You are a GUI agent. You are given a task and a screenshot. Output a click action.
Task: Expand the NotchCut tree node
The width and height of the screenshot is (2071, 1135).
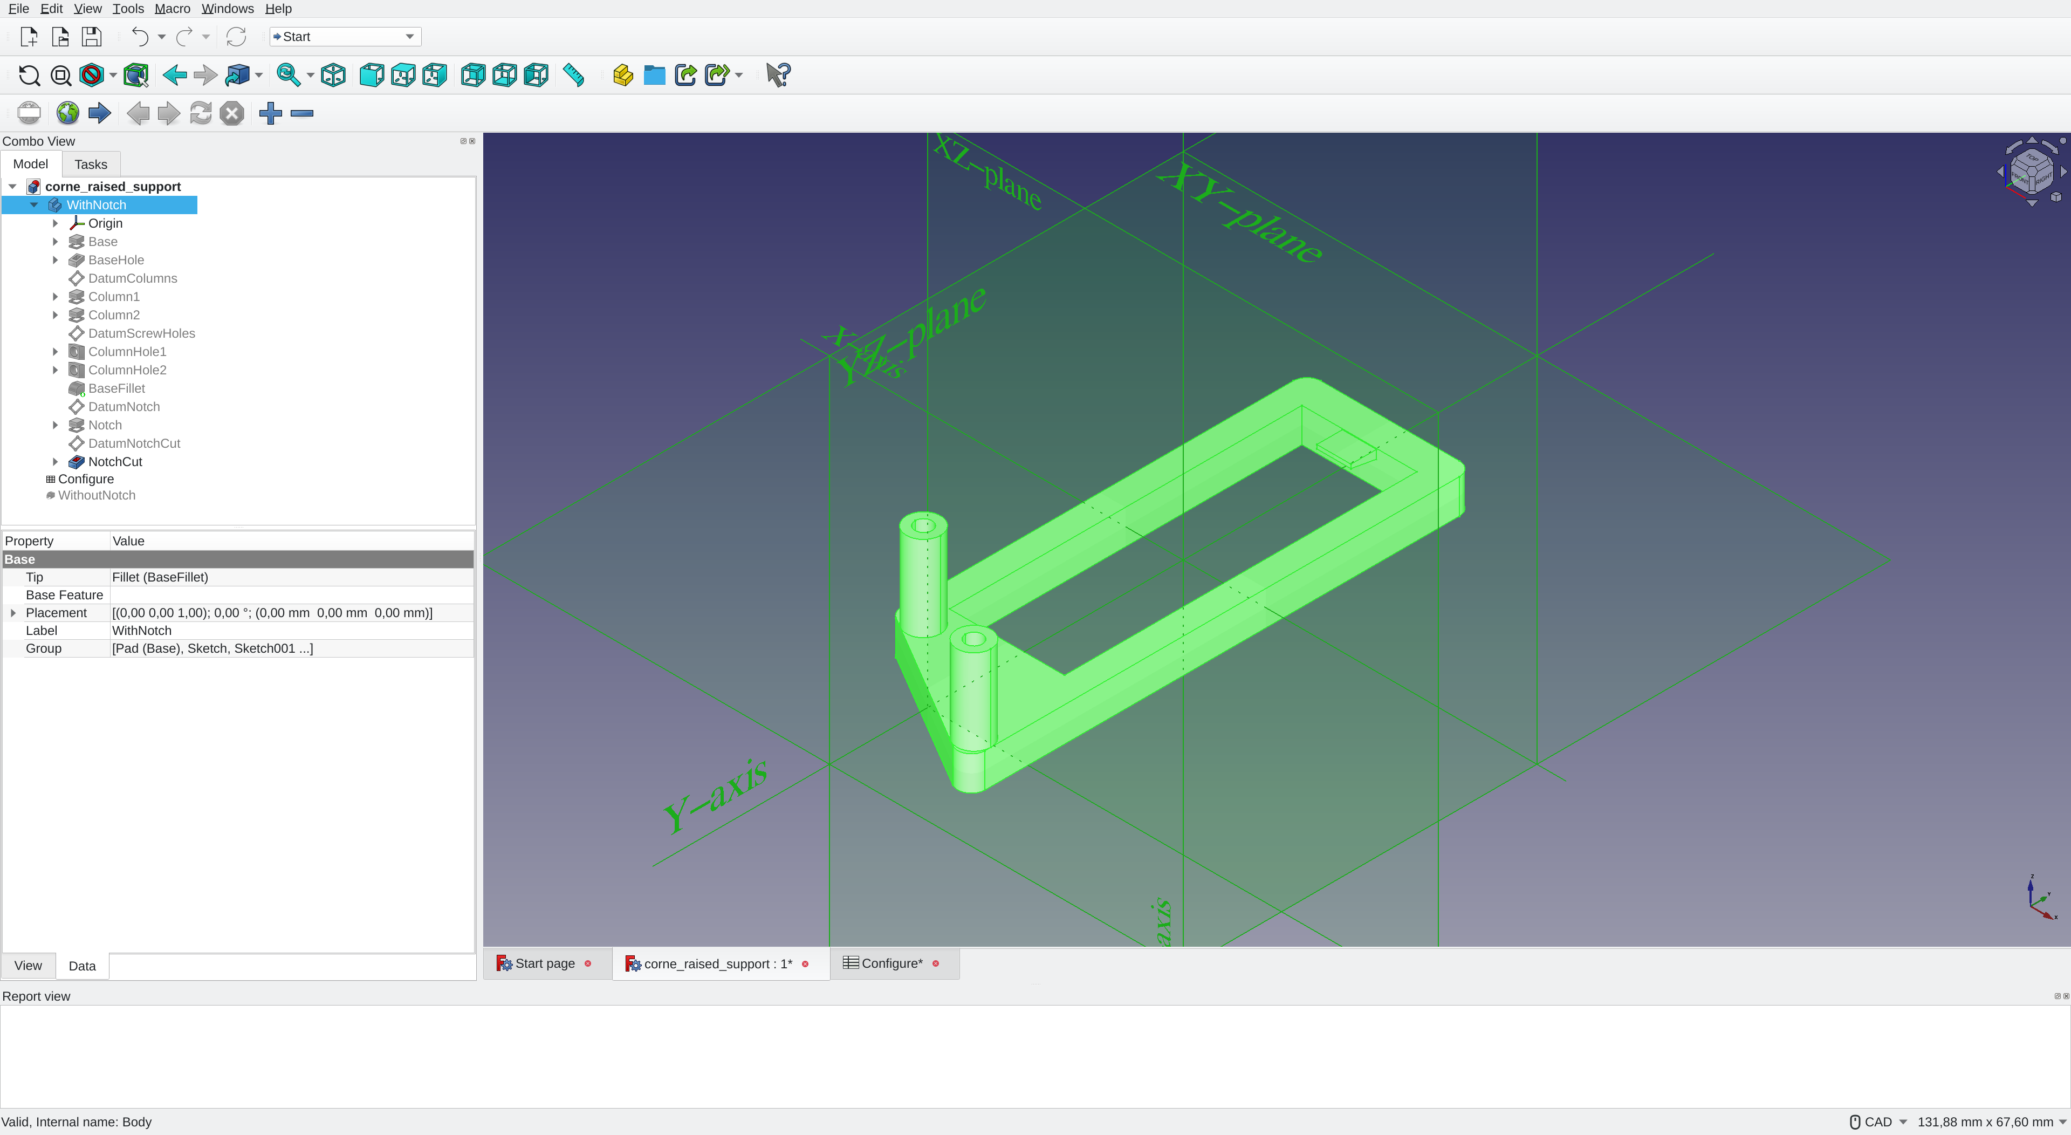(56, 462)
